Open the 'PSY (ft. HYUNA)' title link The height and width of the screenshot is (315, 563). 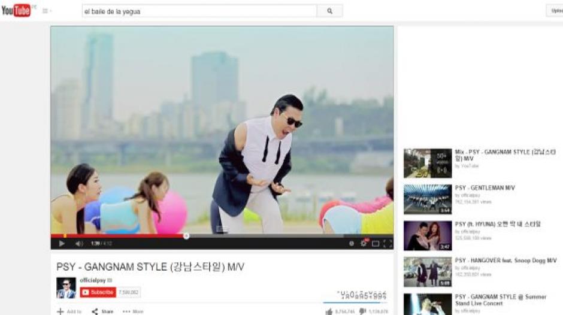point(498,224)
